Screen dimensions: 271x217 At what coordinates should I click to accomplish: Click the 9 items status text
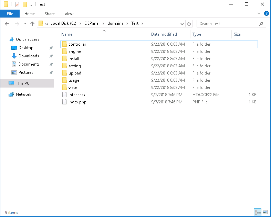[12, 213]
